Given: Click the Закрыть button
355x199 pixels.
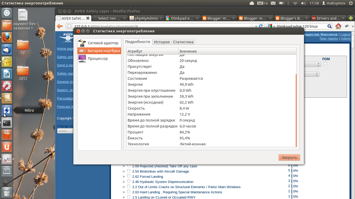Looking at the screenshot, I should [289, 158].
